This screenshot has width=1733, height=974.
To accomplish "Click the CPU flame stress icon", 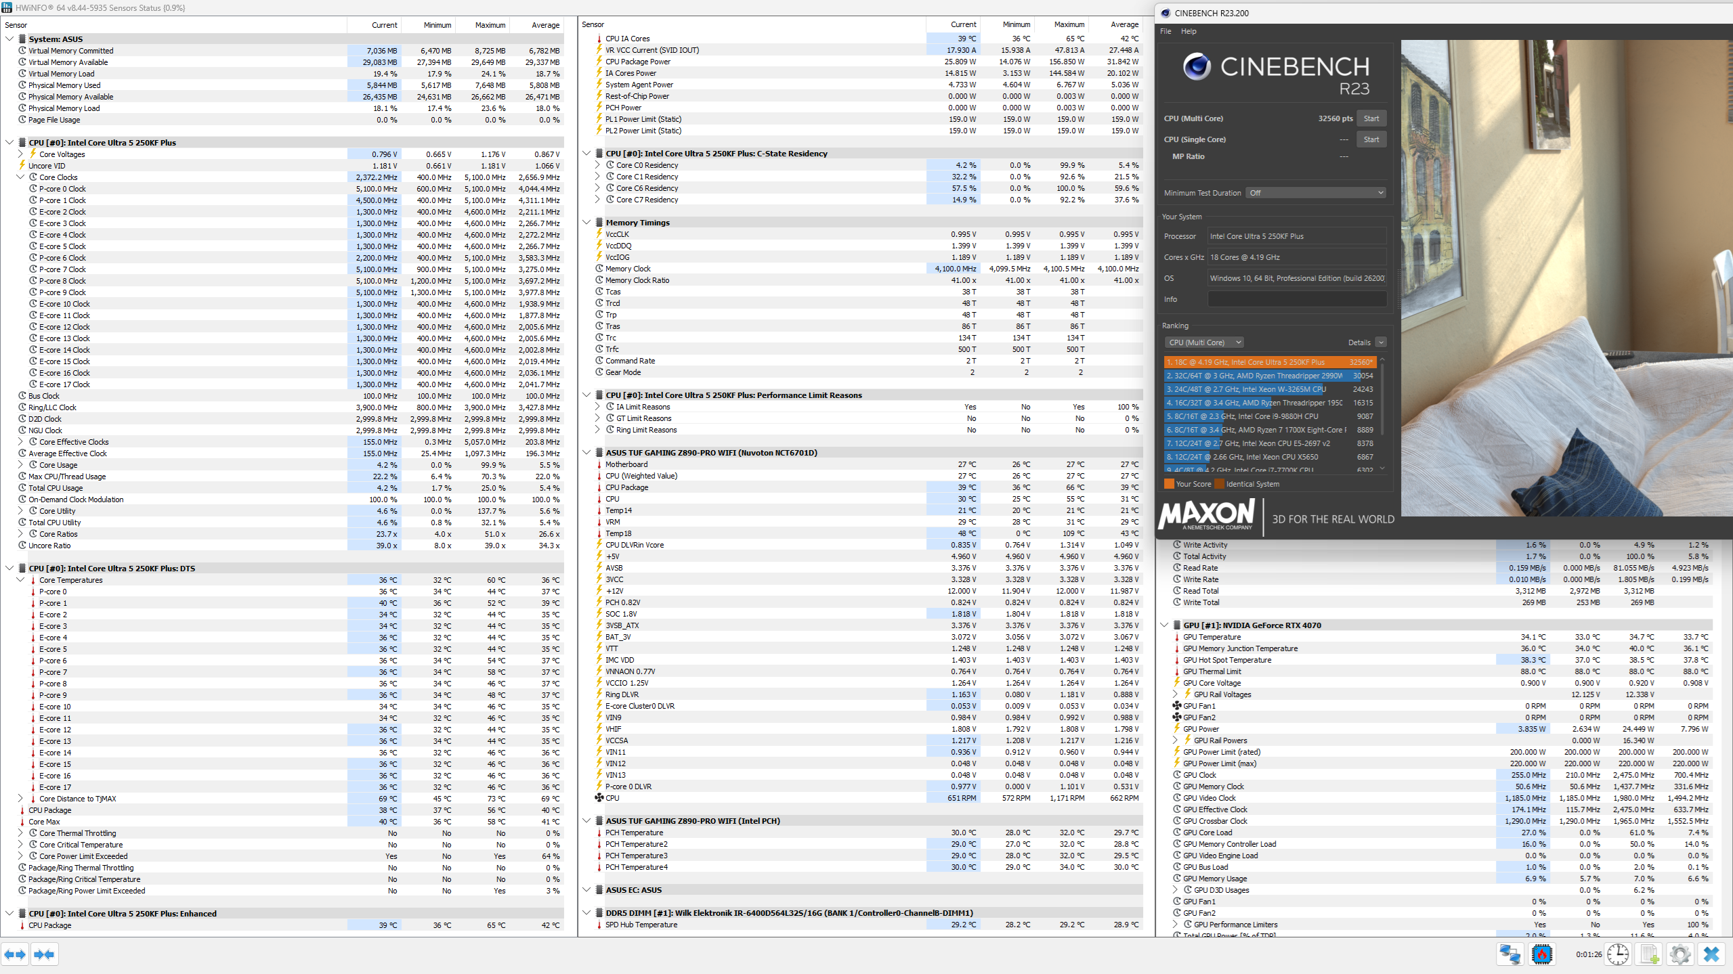I will tap(1542, 954).
